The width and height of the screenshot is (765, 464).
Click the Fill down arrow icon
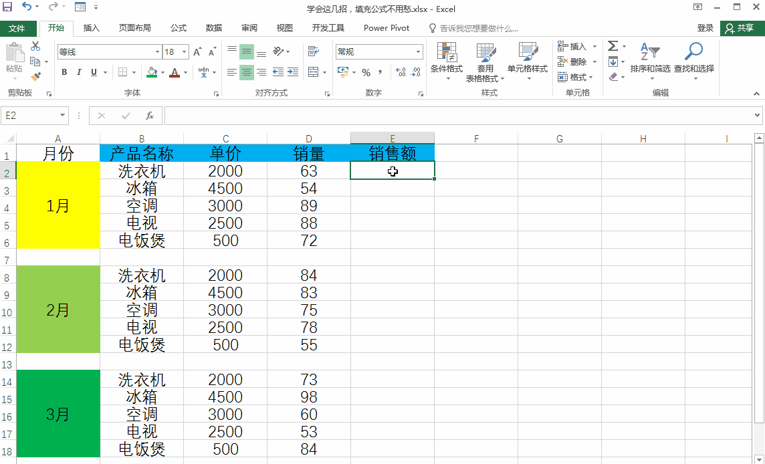tap(613, 62)
